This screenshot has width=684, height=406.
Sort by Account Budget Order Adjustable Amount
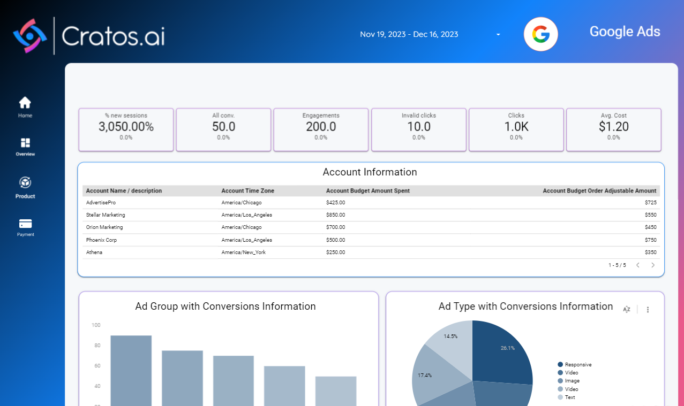coord(599,191)
